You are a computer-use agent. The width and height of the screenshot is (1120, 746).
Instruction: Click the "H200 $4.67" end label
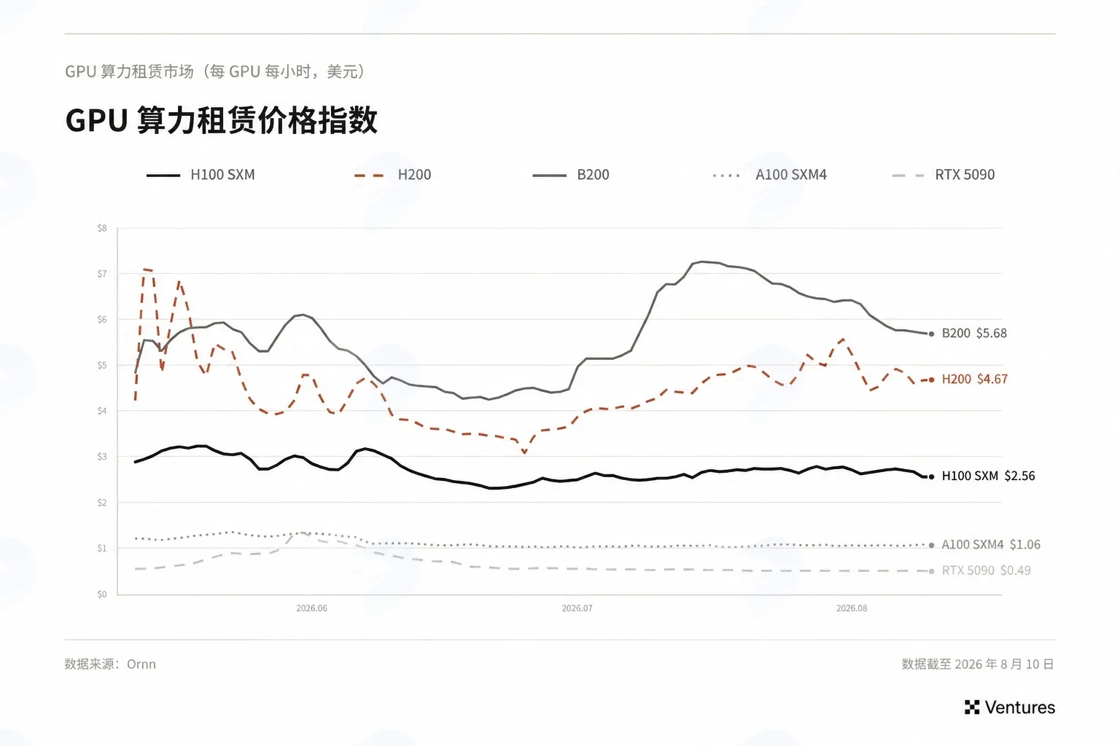tap(974, 379)
